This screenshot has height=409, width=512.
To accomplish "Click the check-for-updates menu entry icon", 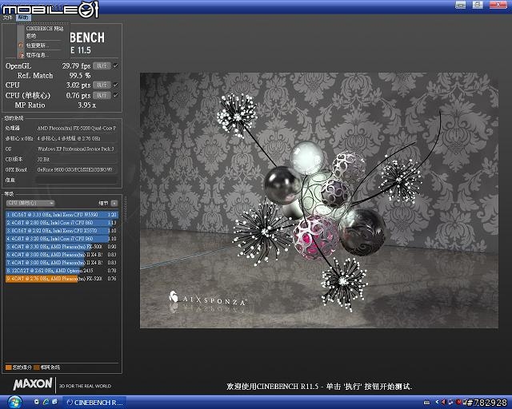I will click(x=21, y=46).
